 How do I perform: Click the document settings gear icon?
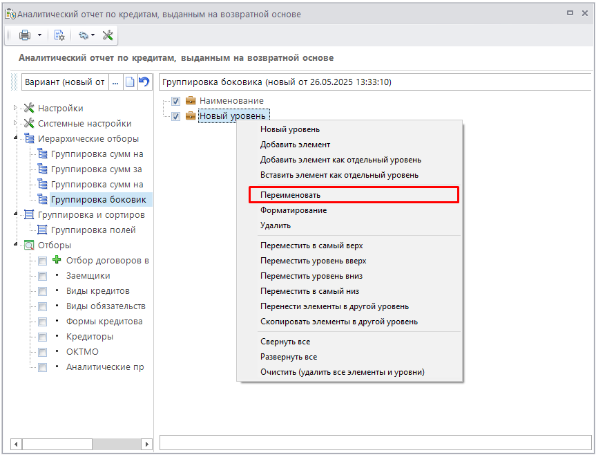(59, 35)
